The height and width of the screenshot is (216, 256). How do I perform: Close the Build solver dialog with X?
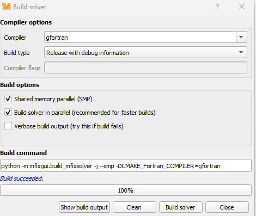242,7
